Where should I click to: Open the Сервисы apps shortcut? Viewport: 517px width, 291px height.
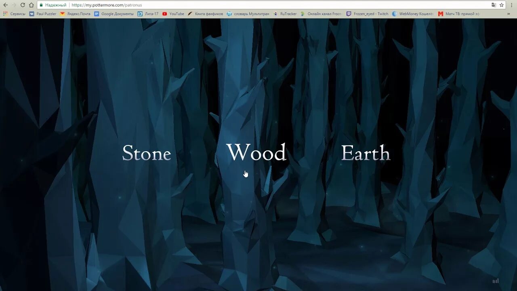click(x=14, y=14)
